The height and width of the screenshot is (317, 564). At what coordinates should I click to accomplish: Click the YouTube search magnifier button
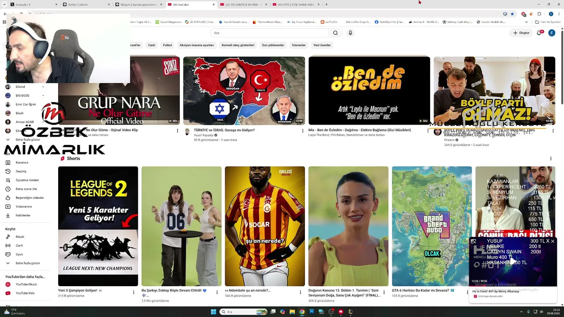[335, 33]
